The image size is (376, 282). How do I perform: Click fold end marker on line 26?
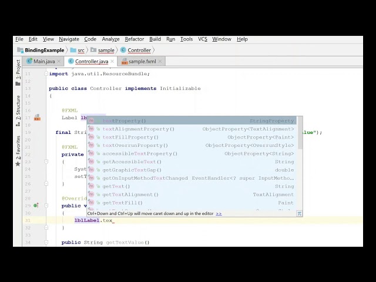pos(46,183)
